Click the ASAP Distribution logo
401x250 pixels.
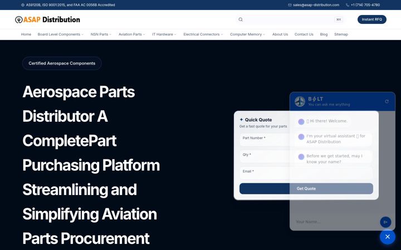click(x=47, y=19)
